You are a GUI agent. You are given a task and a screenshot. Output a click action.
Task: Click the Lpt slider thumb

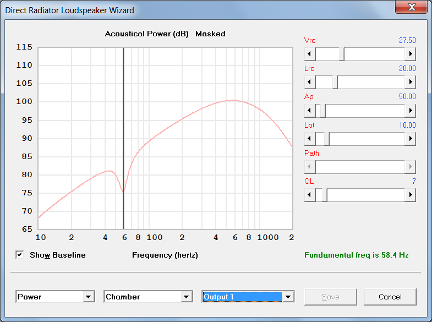click(x=327, y=139)
